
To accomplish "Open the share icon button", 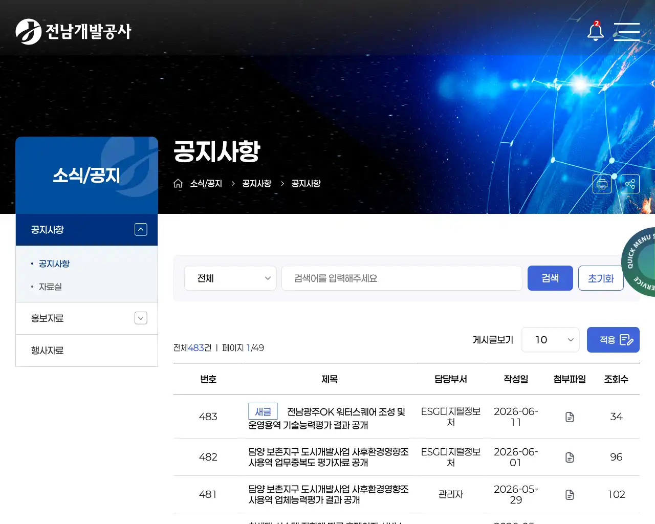I will (630, 184).
